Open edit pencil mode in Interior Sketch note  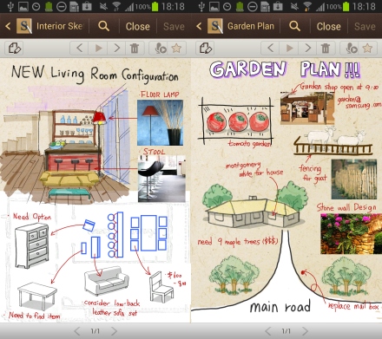[14, 49]
